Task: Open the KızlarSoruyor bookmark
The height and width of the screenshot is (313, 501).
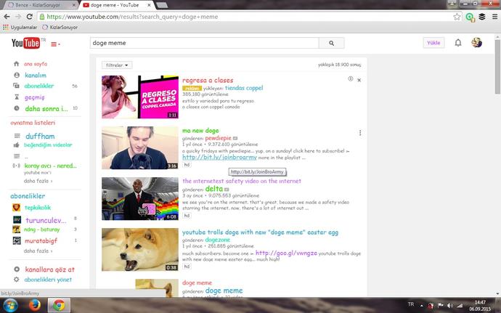Action: (60, 27)
